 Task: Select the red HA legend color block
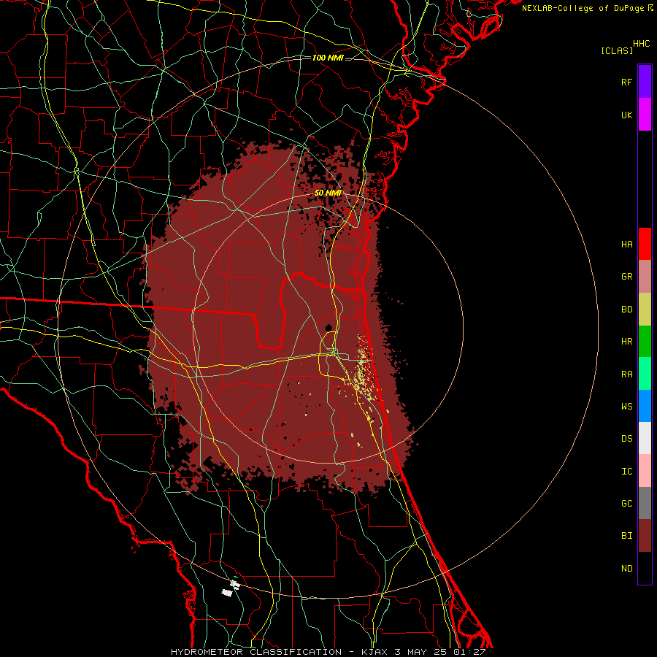645,244
